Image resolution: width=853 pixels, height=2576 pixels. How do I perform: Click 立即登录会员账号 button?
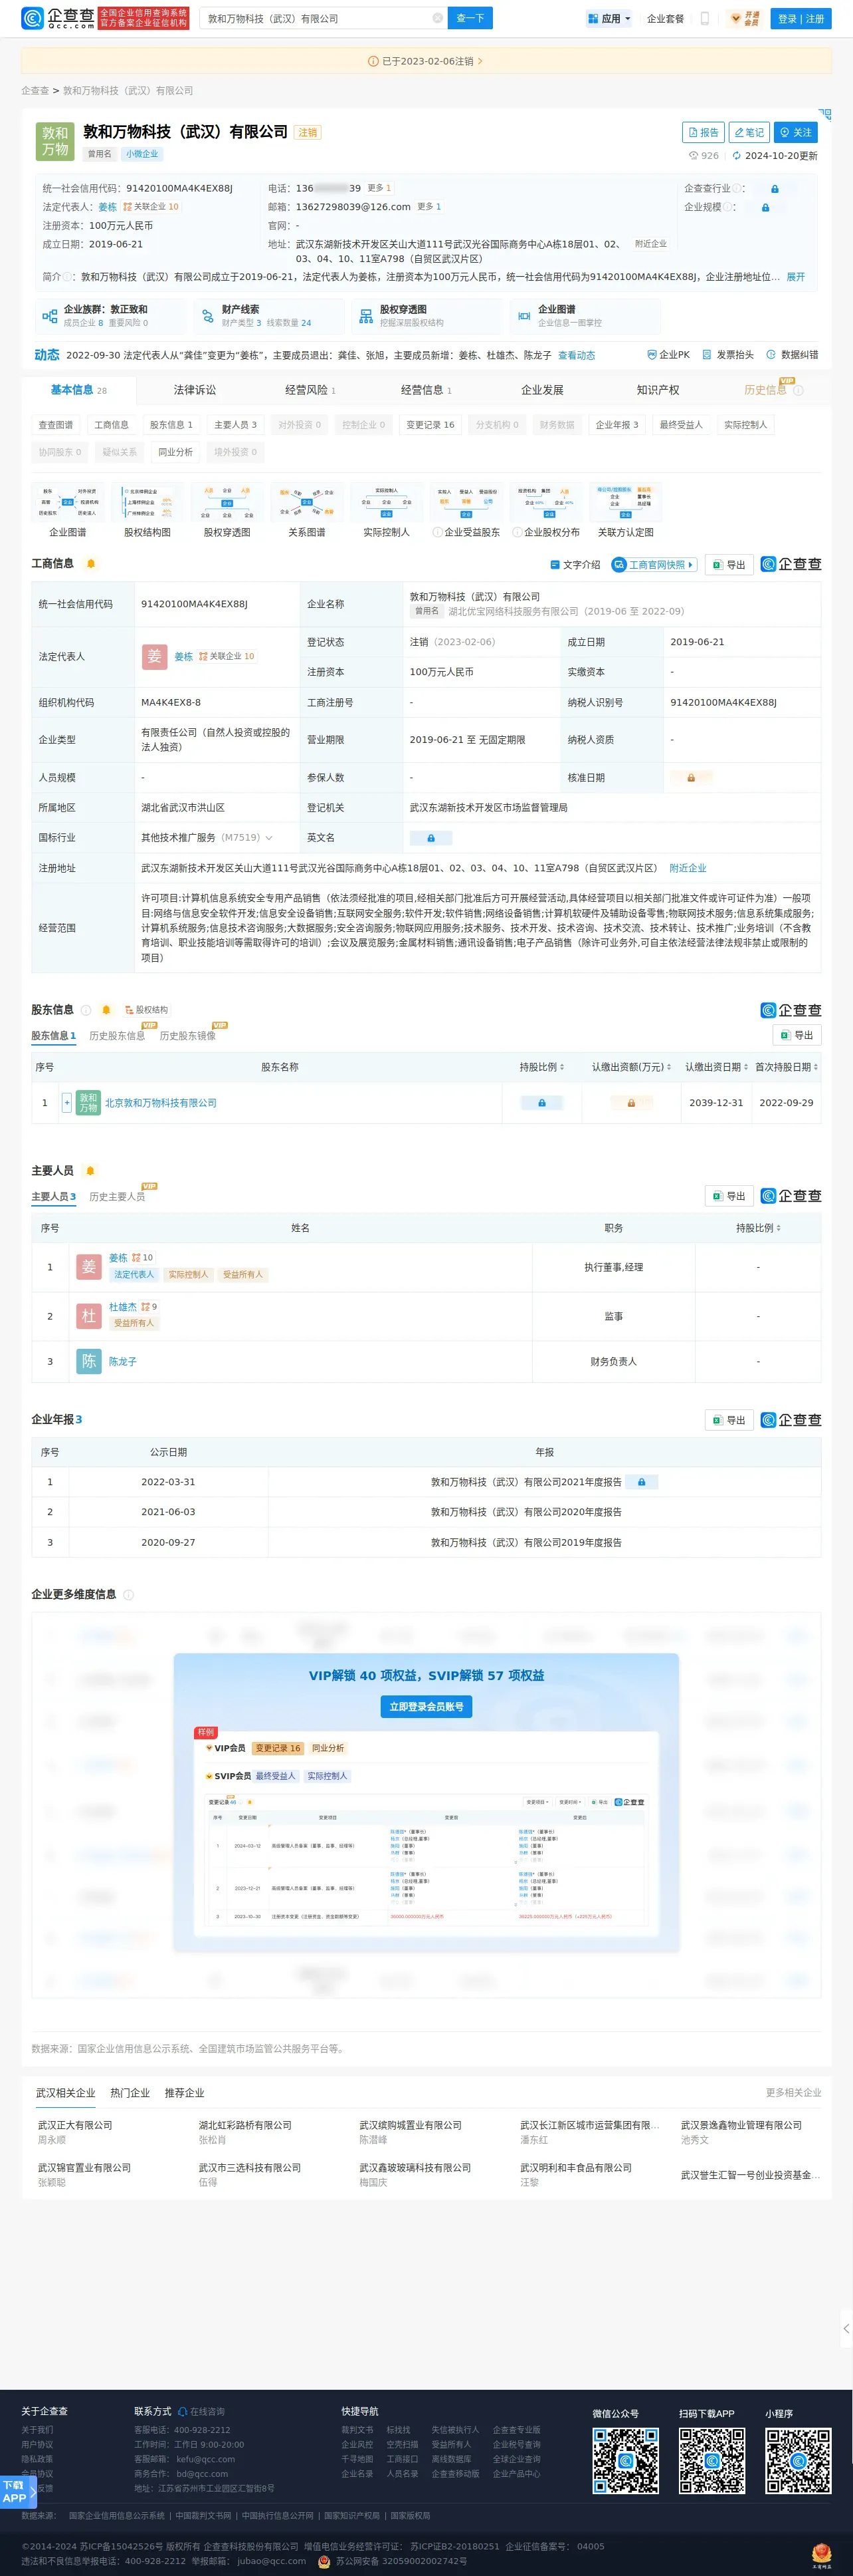427,1707
